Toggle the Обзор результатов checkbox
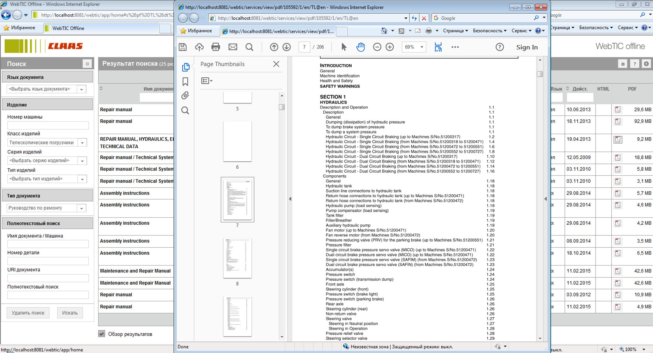Viewport: 653px width, 353px height. point(102,334)
